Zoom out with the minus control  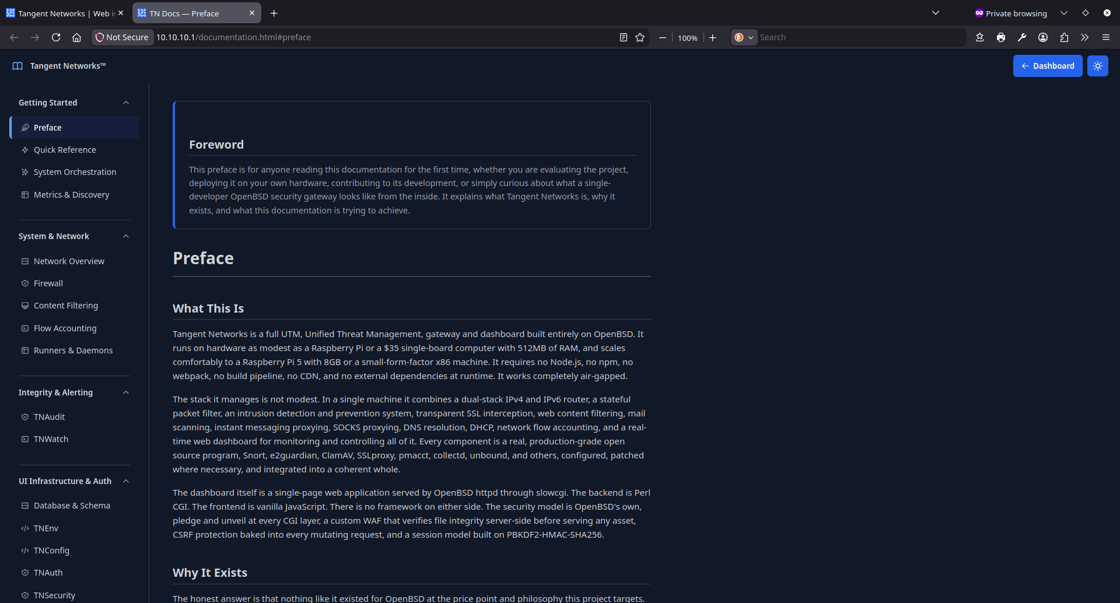(x=662, y=37)
